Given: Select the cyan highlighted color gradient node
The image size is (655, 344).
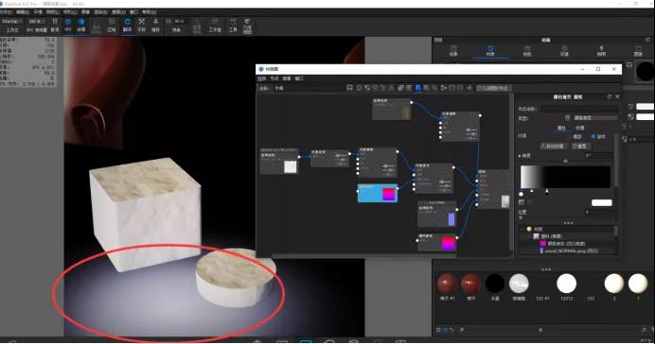Looking at the screenshot, I should pos(378,193).
